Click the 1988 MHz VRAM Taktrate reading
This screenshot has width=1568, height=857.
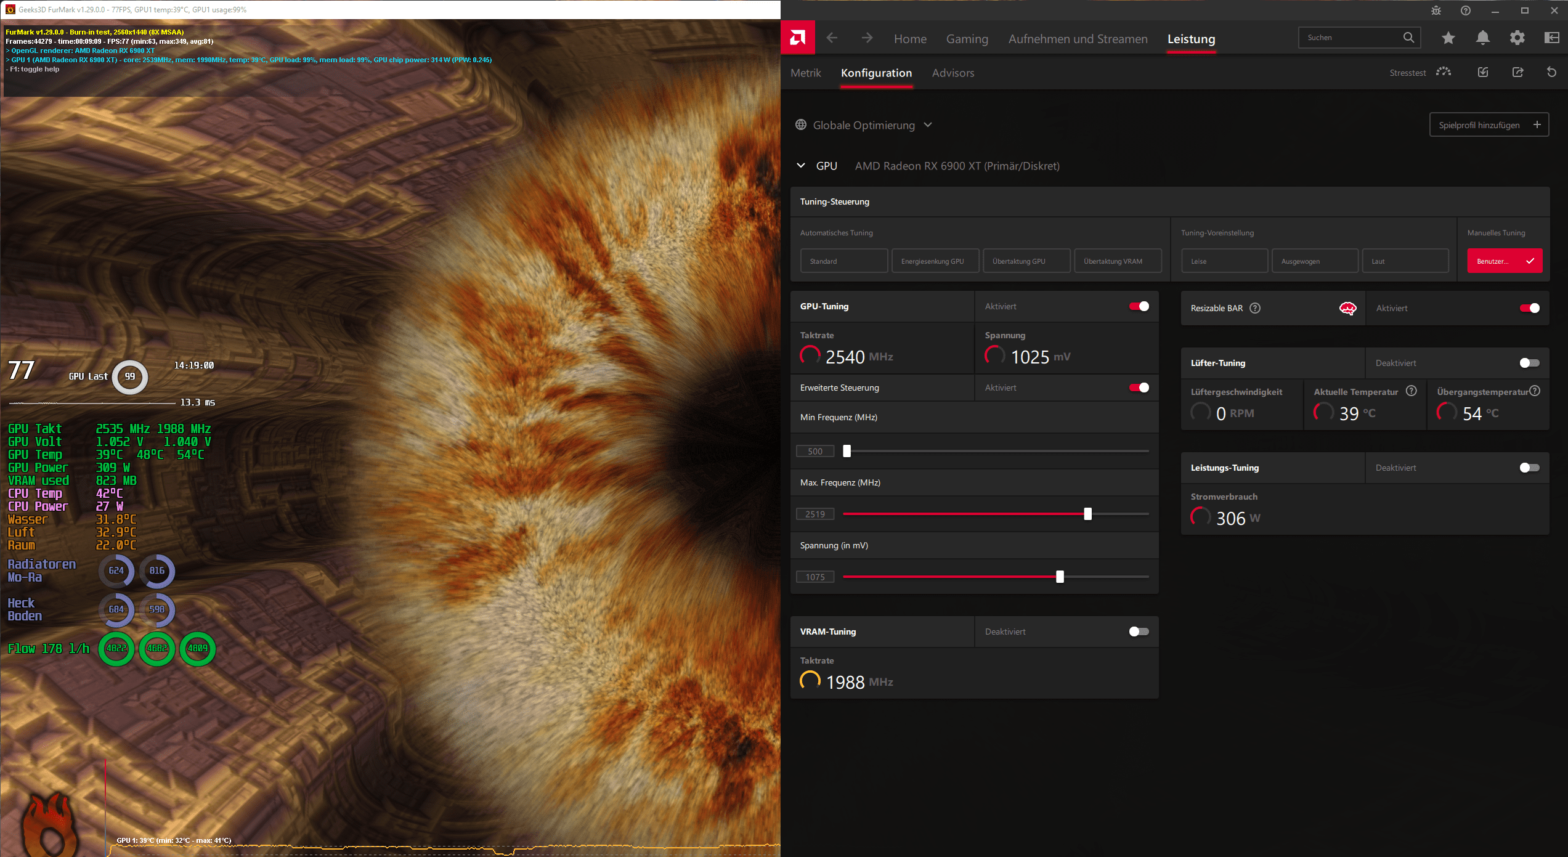tap(859, 682)
